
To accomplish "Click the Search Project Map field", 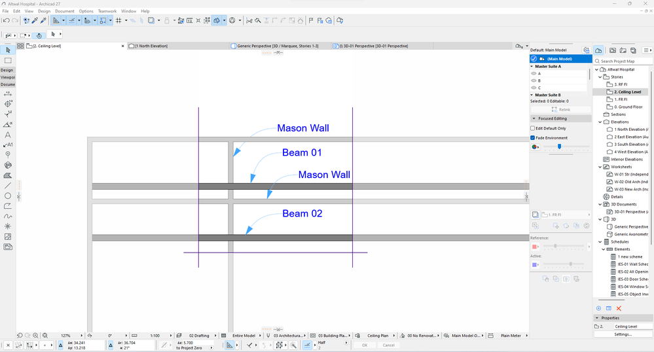I will point(623,61).
